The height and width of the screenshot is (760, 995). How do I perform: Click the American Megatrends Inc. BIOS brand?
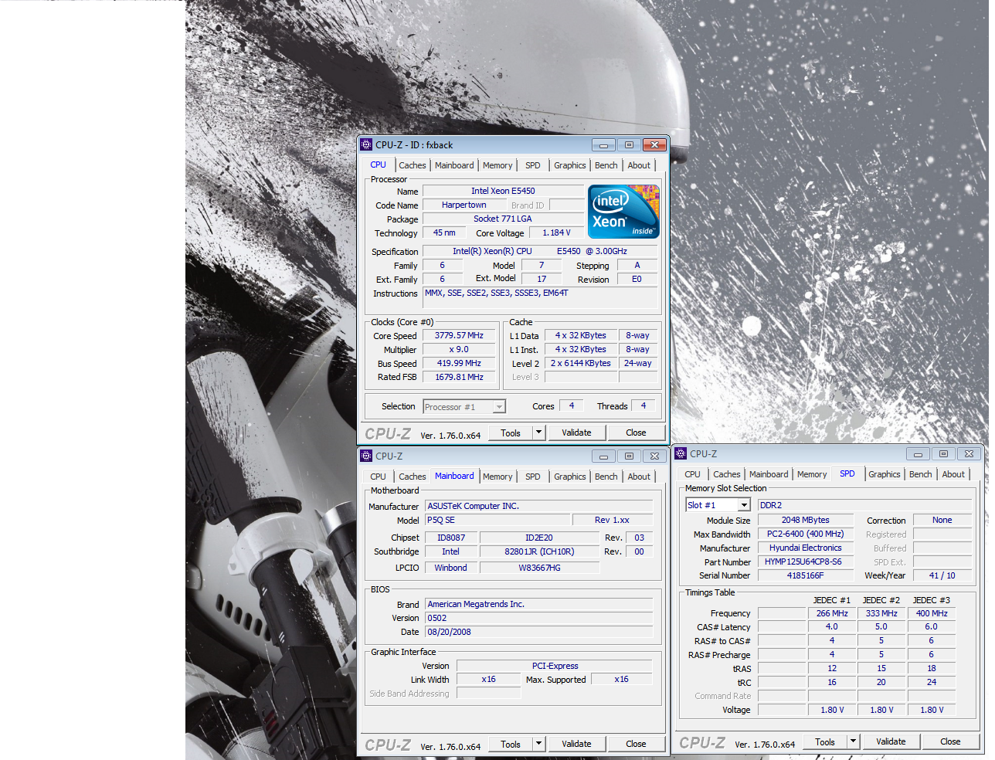(x=539, y=604)
